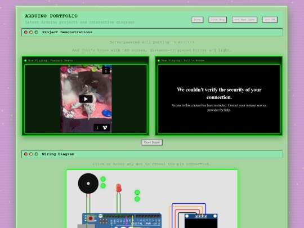Click the ARDUINO PORTFOLIO title
This screenshot has width=304, height=228.
pos(51,16)
